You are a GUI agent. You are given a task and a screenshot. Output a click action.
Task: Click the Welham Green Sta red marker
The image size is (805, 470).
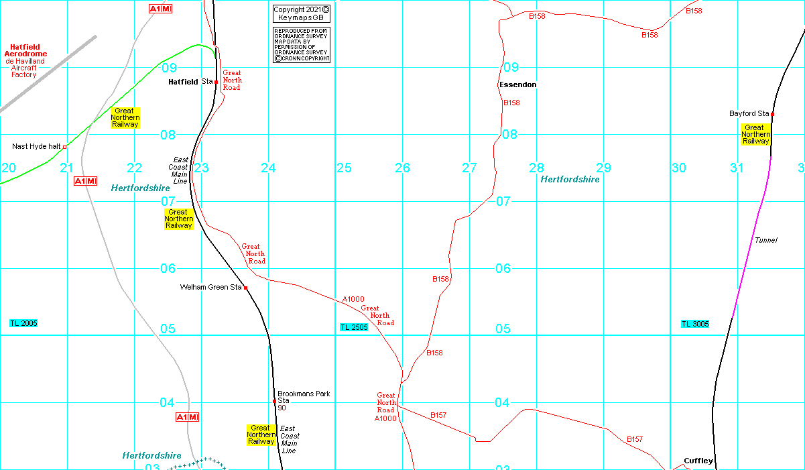click(x=246, y=288)
